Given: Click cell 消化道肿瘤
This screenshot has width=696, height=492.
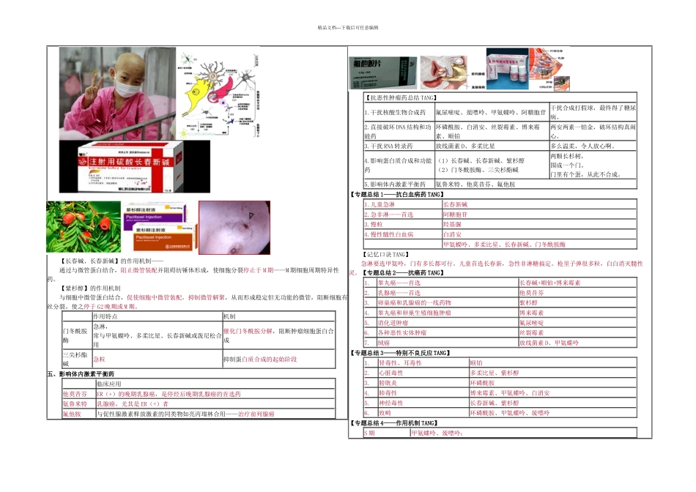Looking at the screenshot, I should (x=393, y=323).
